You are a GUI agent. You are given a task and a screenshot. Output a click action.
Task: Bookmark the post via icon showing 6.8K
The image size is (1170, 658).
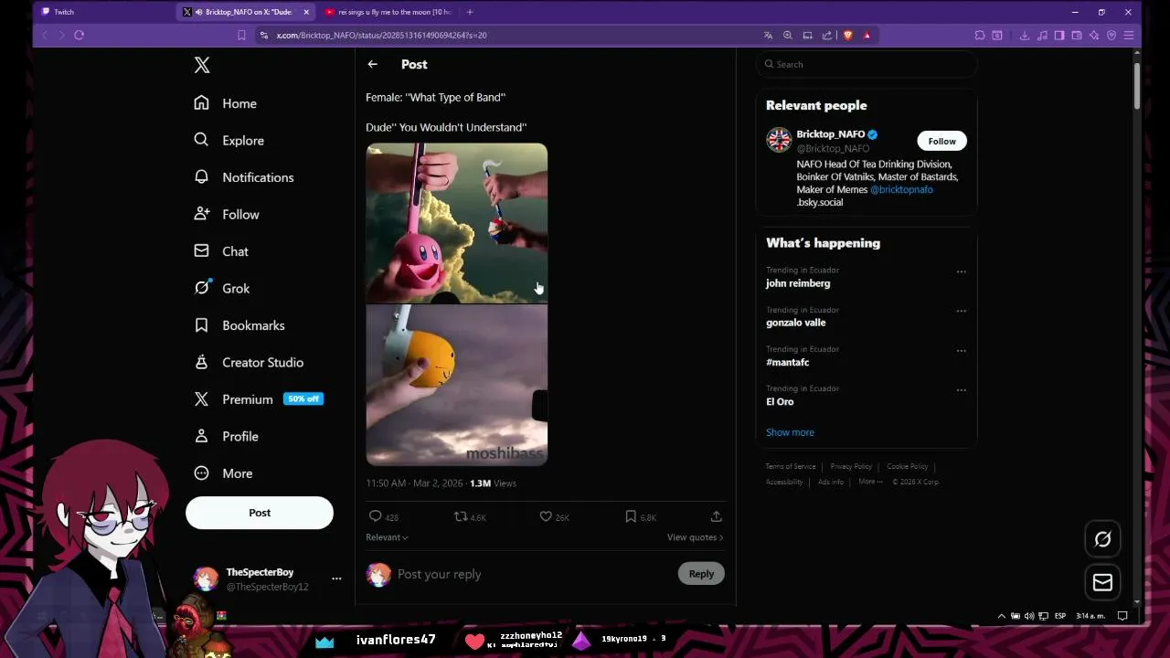(631, 516)
